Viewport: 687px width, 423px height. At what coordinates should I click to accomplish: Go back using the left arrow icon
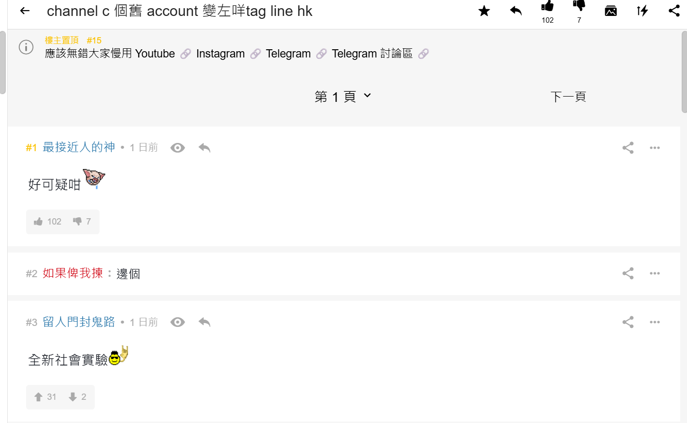tap(25, 11)
